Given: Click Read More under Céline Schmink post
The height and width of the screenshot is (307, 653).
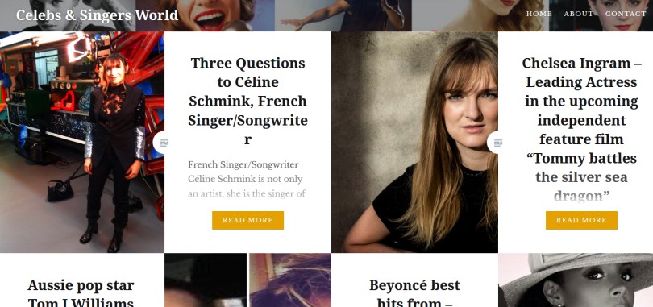Looking at the screenshot, I should [x=247, y=220].
